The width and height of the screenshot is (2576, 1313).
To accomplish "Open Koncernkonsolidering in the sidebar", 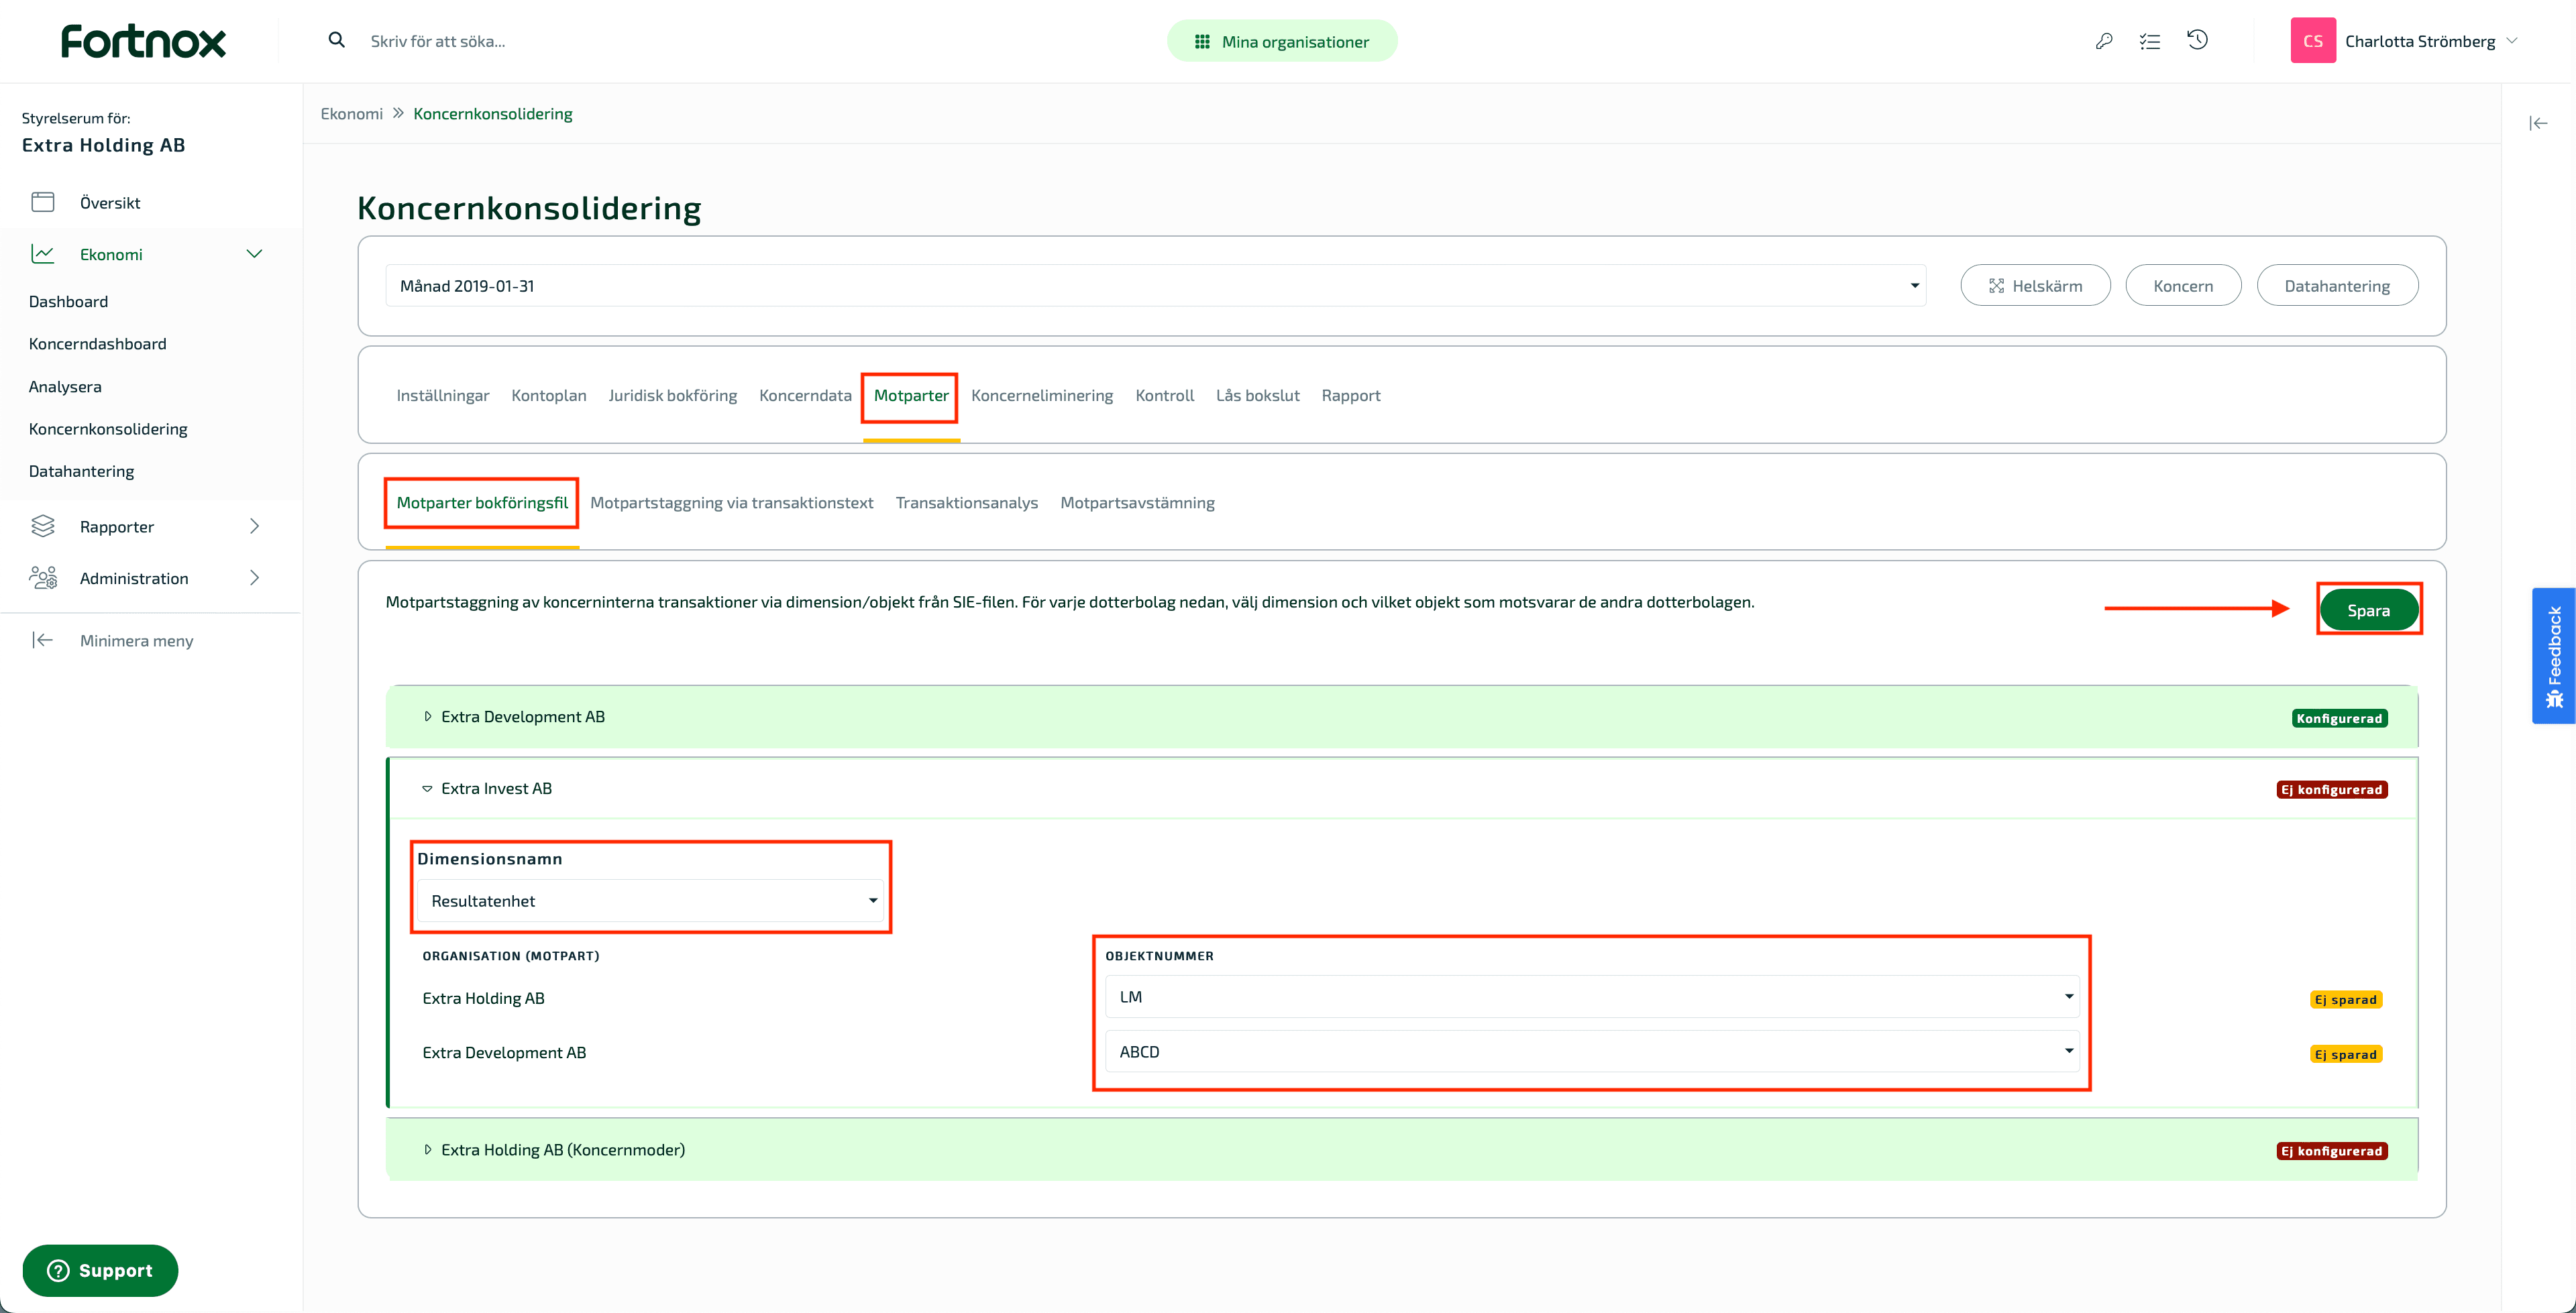I will 108,428.
